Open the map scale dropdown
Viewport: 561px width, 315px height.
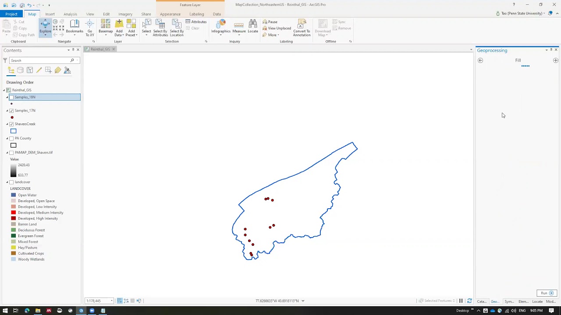coord(111,301)
